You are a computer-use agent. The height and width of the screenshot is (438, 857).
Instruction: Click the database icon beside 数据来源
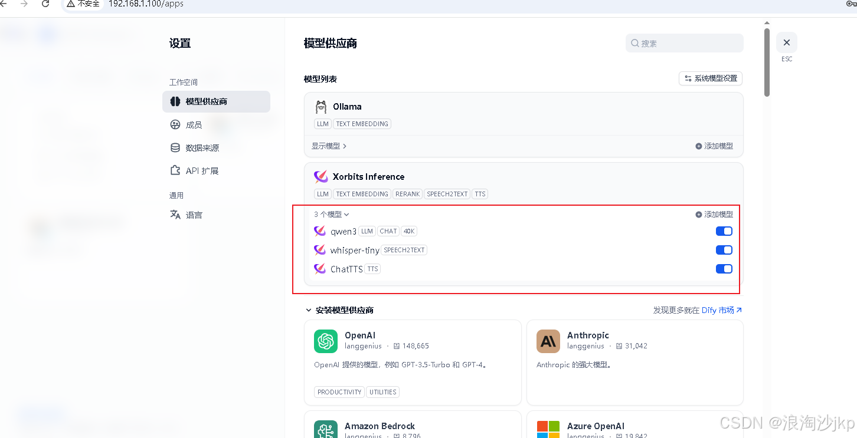[x=175, y=147]
